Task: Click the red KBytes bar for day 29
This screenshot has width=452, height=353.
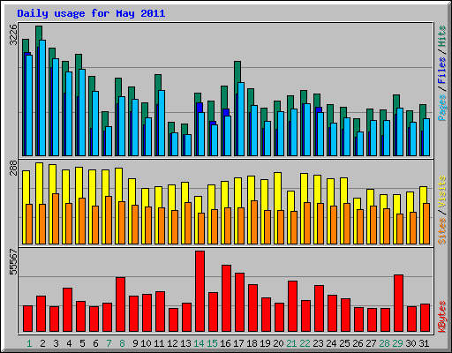Action: pos(398,304)
